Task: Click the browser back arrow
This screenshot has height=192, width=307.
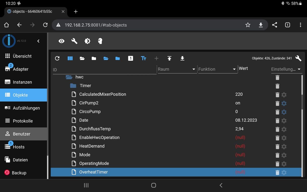Action: [19, 25]
